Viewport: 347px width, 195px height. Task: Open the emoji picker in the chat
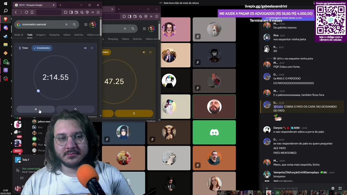coord(333,188)
